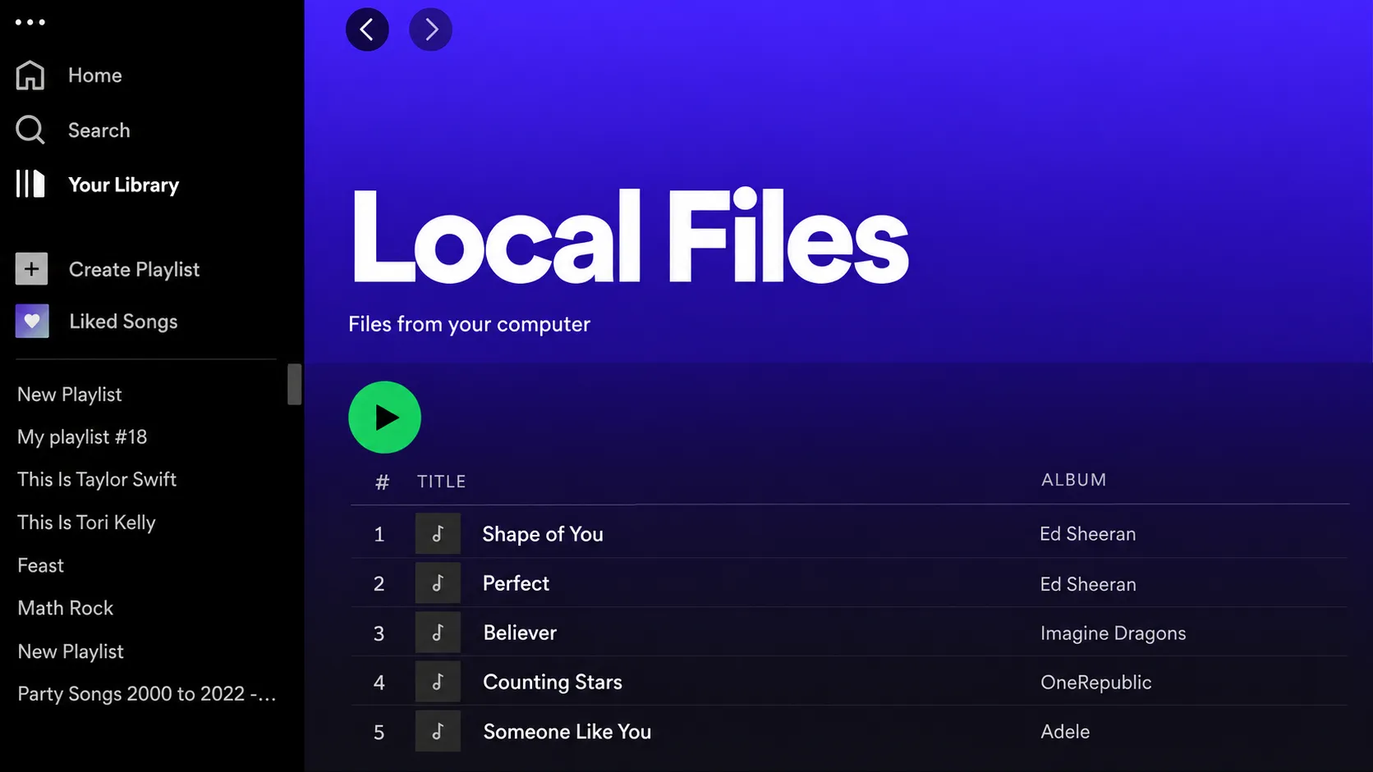Image resolution: width=1373 pixels, height=772 pixels.
Task: Open the Feast playlist
Action: 40,565
